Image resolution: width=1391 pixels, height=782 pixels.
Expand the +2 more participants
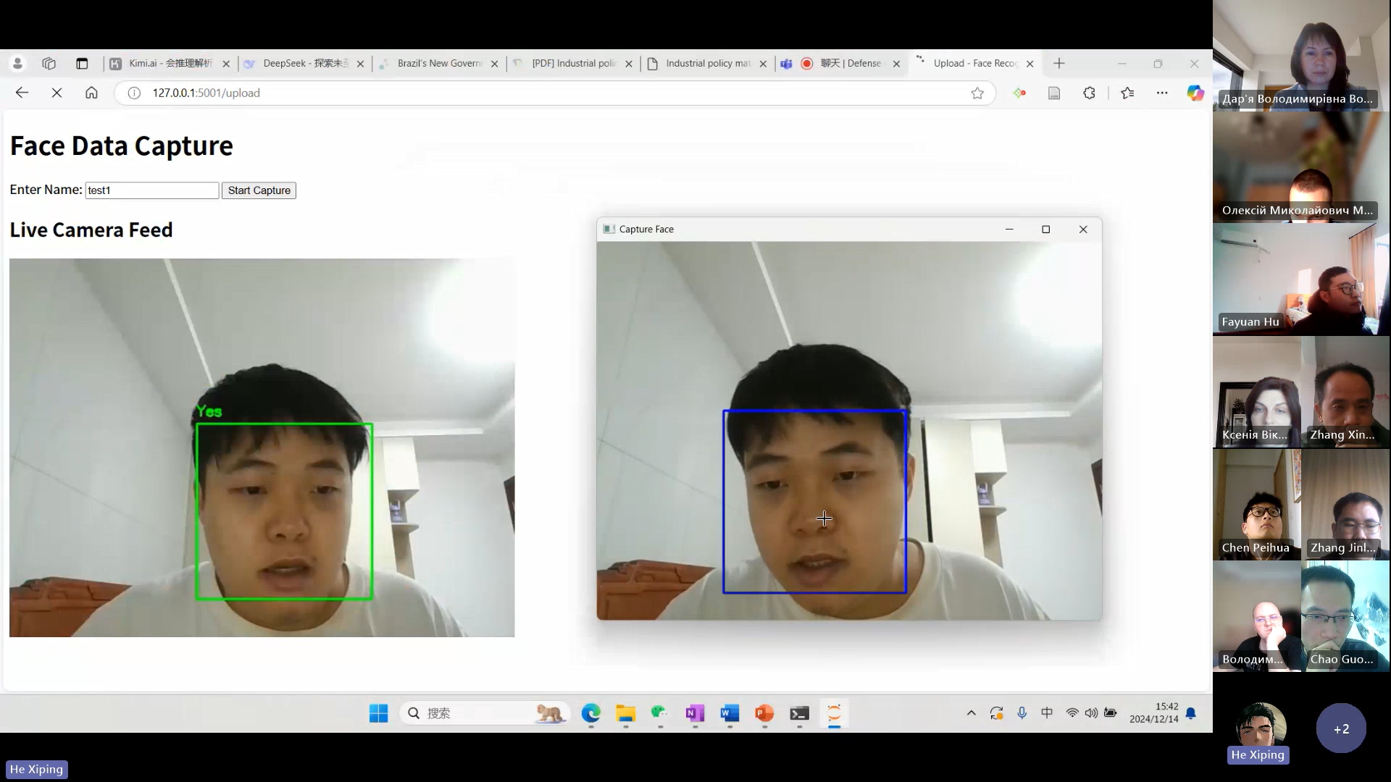pos(1341,728)
